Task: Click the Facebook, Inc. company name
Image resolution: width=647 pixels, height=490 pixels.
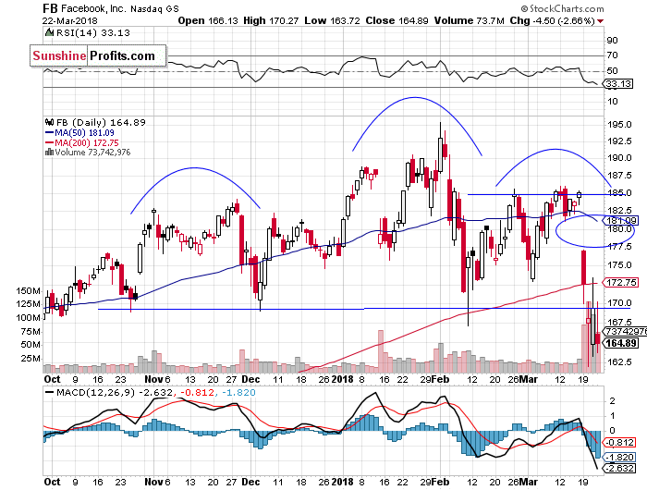Action: tap(94, 8)
